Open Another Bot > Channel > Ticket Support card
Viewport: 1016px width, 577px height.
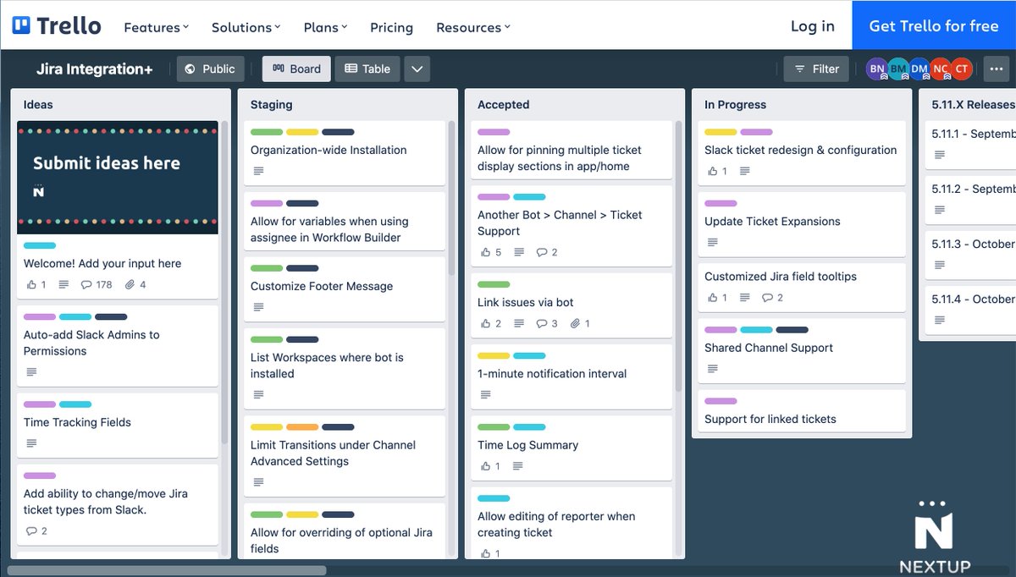click(571, 226)
